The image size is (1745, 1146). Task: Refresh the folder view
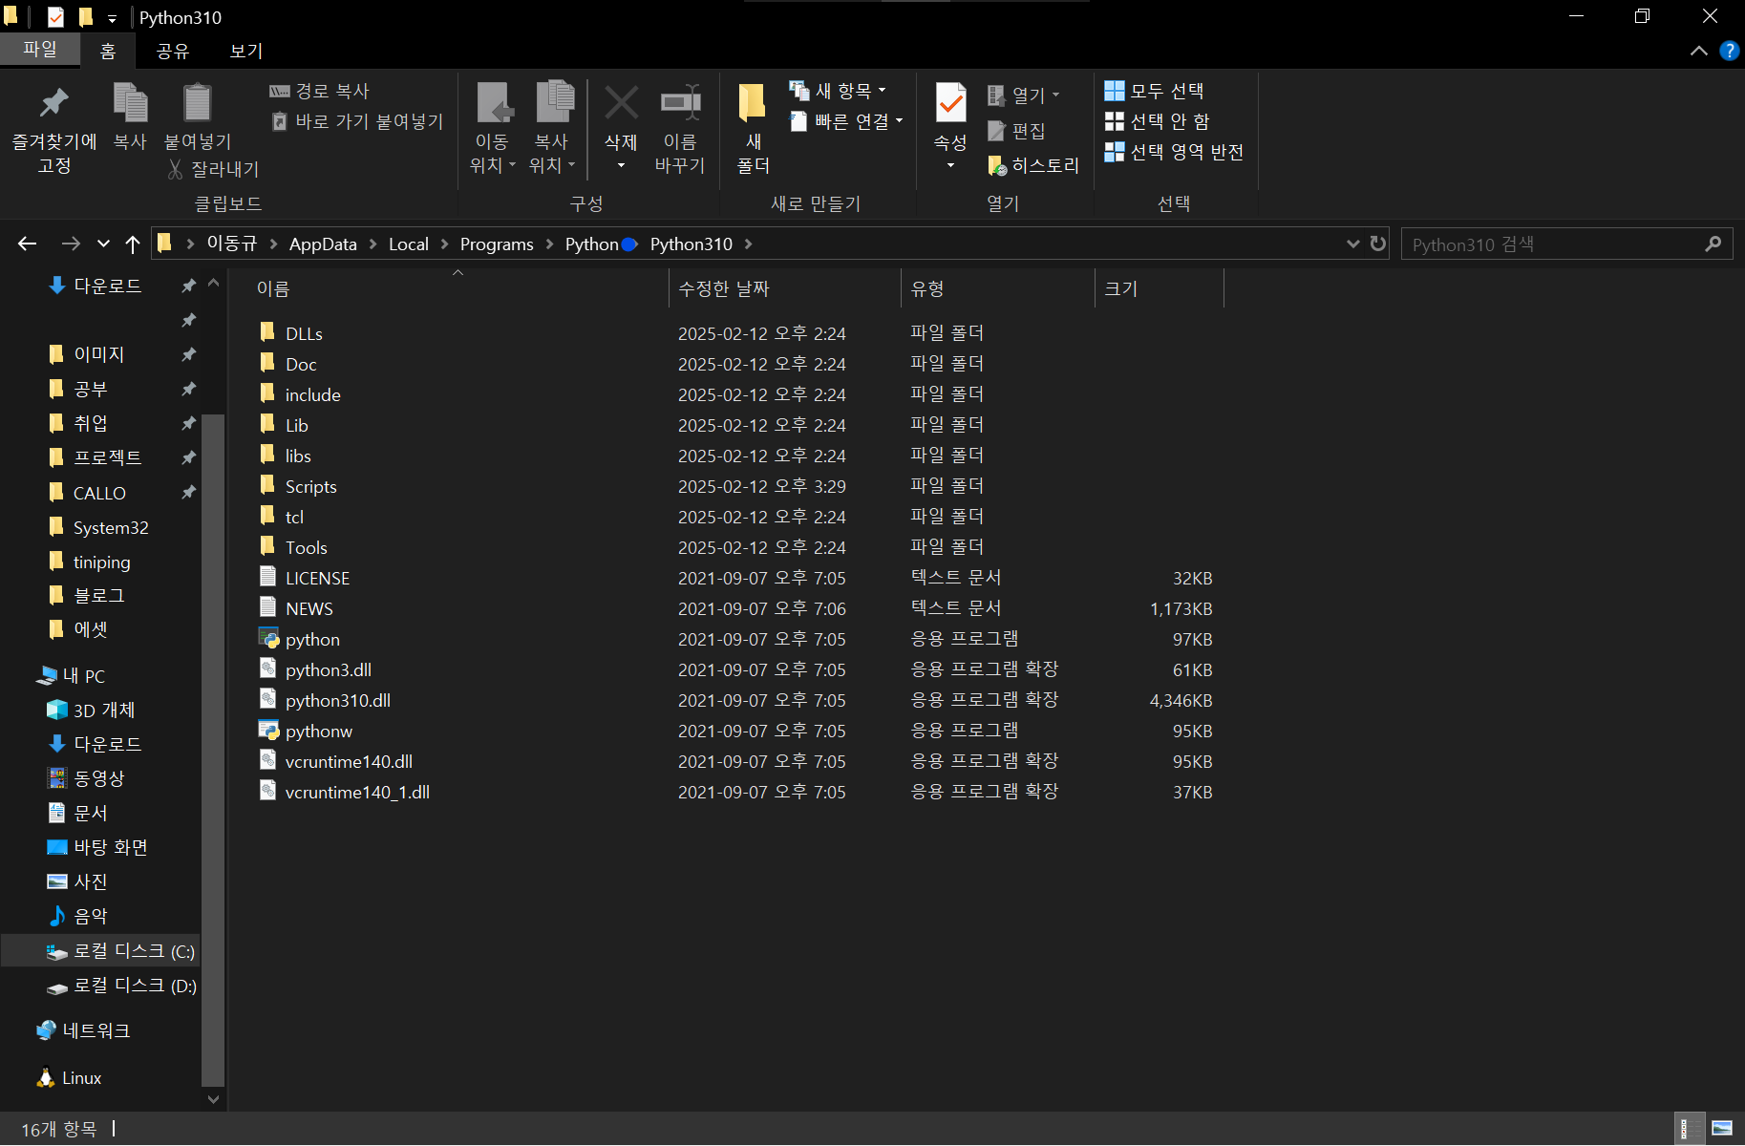pos(1377,244)
